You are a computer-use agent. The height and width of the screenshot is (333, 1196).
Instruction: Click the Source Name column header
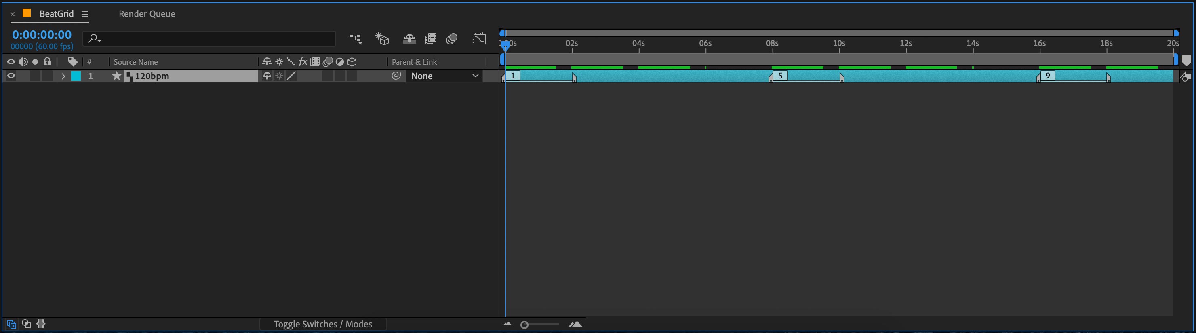[x=136, y=62]
